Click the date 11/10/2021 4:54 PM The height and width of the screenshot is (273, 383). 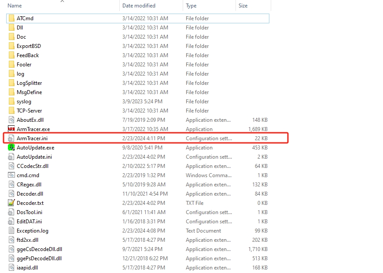pos(145,194)
